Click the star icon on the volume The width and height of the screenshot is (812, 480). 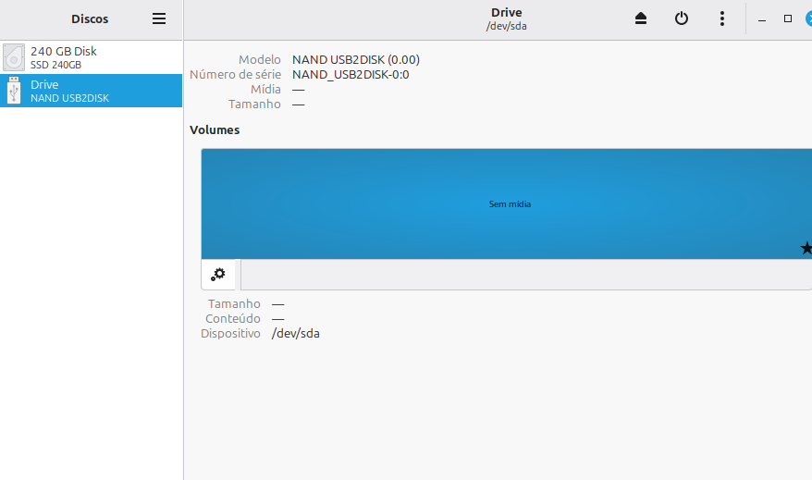click(x=806, y=248)
